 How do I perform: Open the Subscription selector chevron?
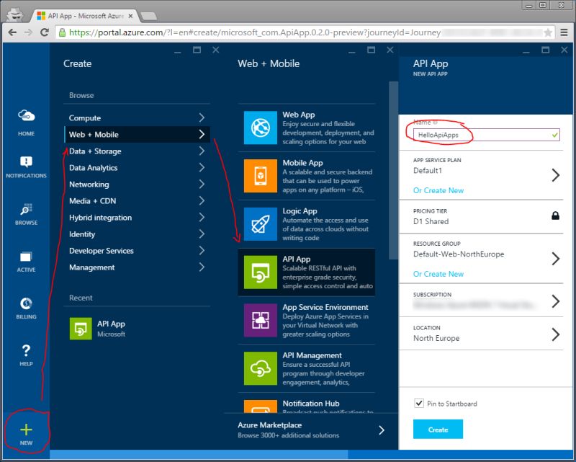click(555, 301)
